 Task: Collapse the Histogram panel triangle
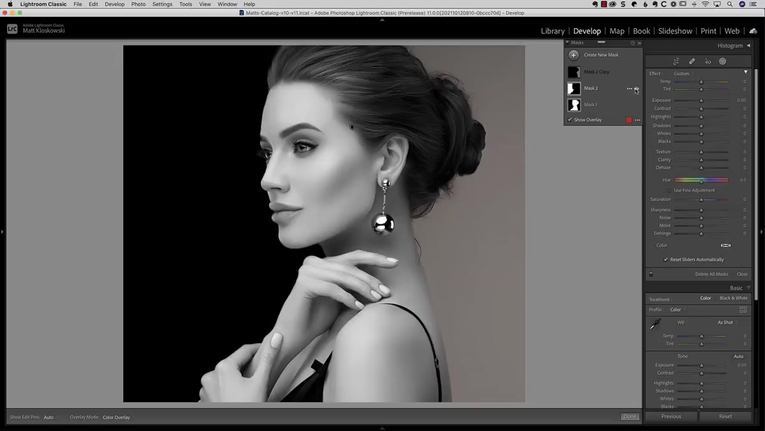click(748, 46)
